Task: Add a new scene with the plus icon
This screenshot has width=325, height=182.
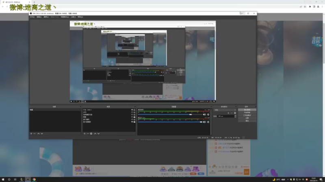Action: click(31, 134)
